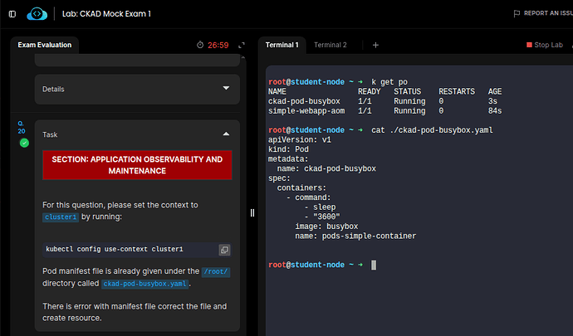This screenshot has width=573, height=336.
Task: Switch to the Terminal 2 tab
Action: [330, 45]
